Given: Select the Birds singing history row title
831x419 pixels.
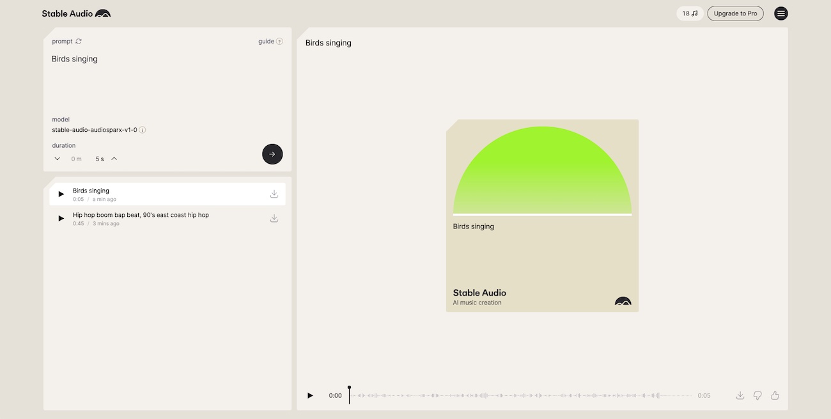Looking at the screenshot, I should [91, 191].
